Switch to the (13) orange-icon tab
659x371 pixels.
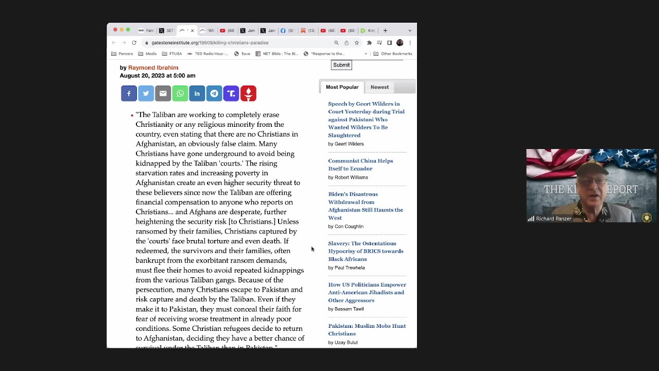tap(308, 30)
